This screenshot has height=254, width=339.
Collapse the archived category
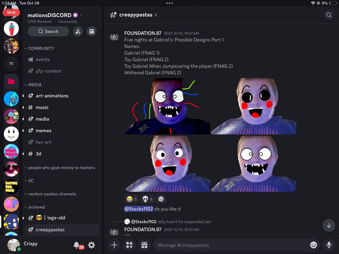click(34, 207)
